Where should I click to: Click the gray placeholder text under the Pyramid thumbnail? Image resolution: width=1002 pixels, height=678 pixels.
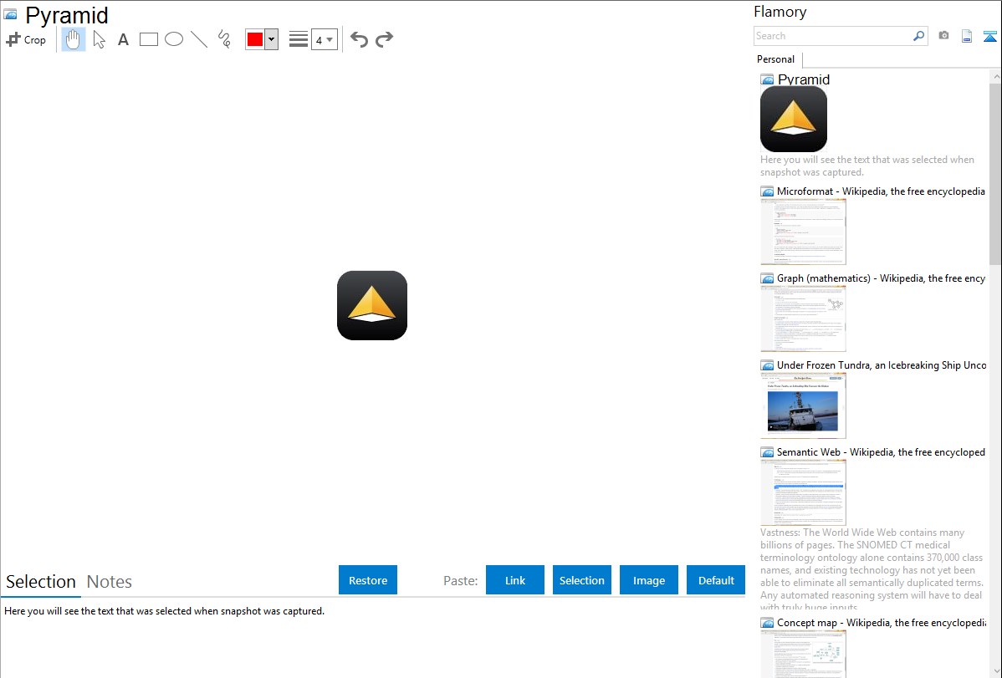click(867, 166)
